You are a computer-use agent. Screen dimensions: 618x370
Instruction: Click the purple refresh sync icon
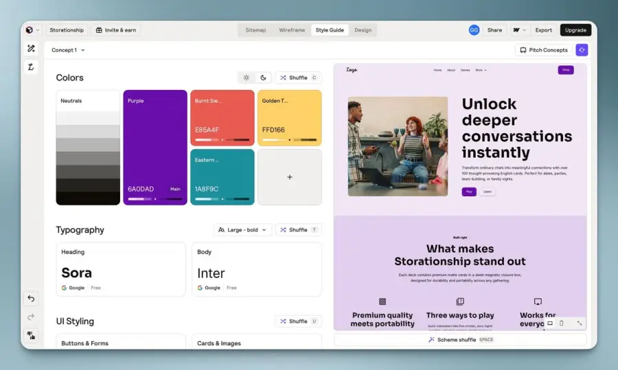[x=582, y=50]
